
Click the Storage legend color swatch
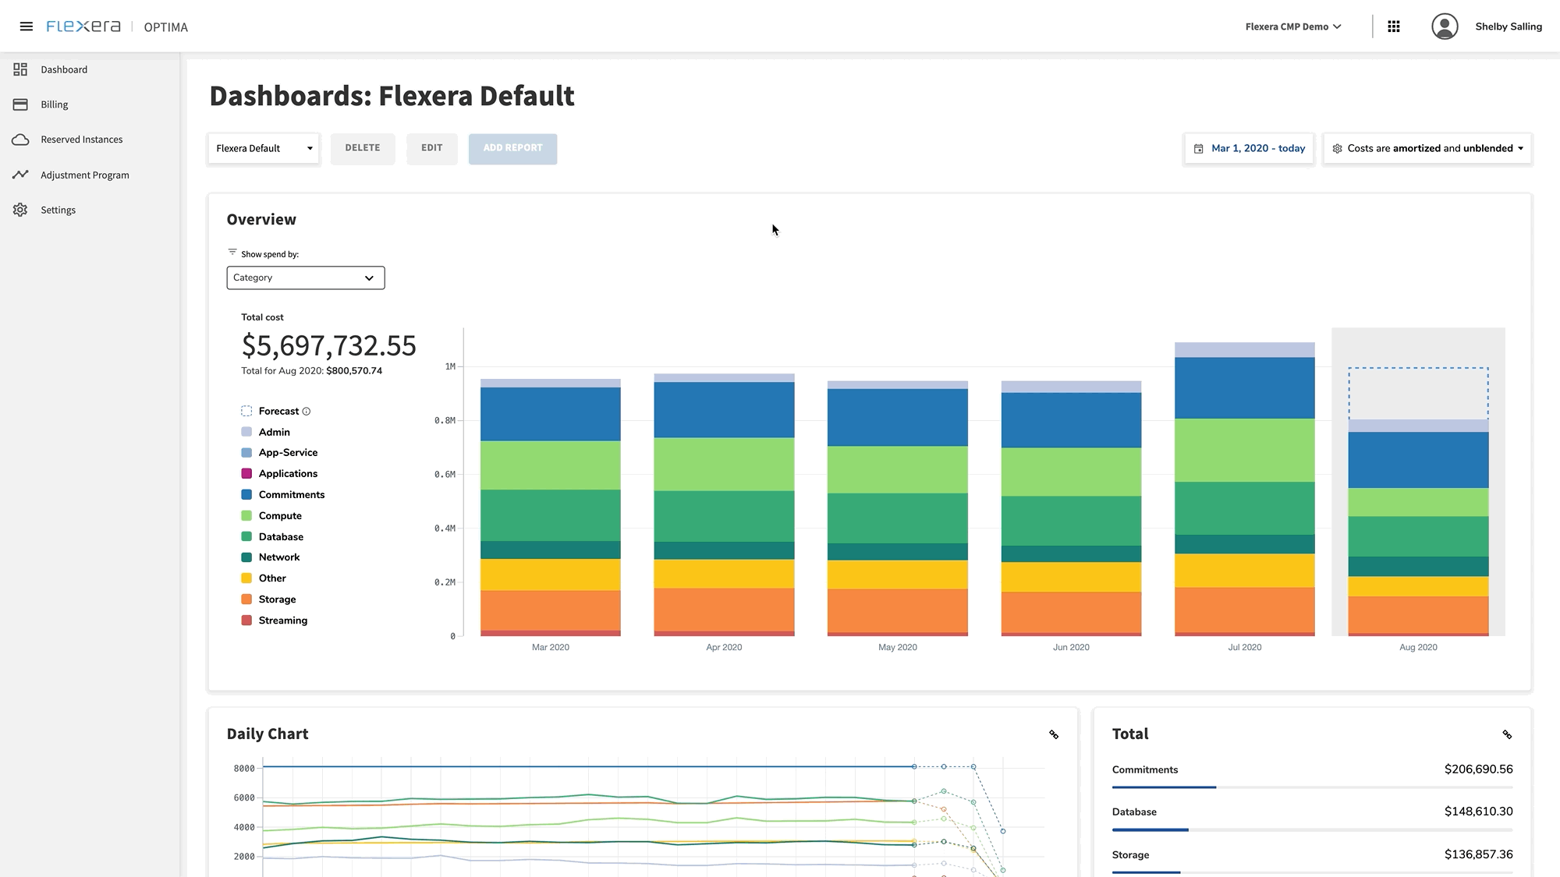pyautogui.click(x=246, y=599)
